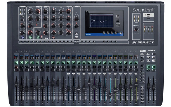
Task: Click the output Delay knob
Action: coord(76,18)
